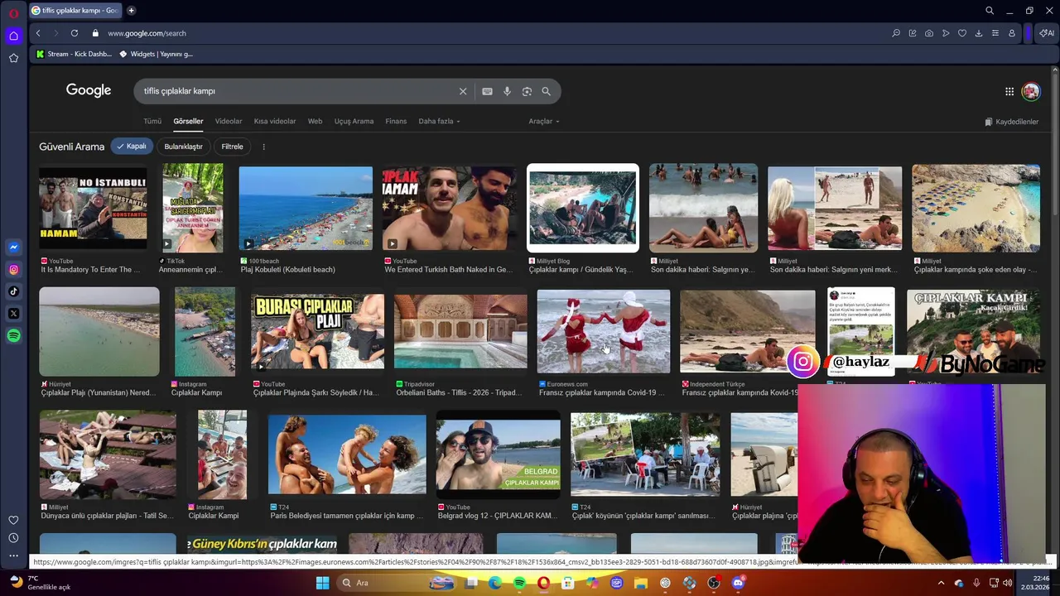Screen dimensions: 1060x596
Task: Open the on-screen keyboard icon in search box
Action: [x=487, y=91]
